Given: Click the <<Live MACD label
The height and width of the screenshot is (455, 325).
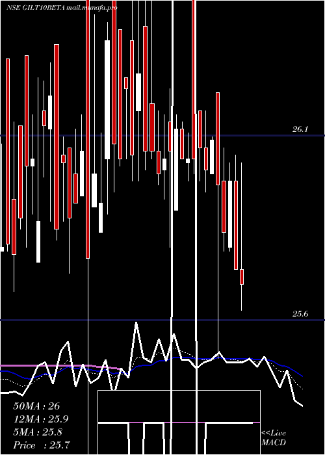Looking at the screenshot, I should pos(274,437).
